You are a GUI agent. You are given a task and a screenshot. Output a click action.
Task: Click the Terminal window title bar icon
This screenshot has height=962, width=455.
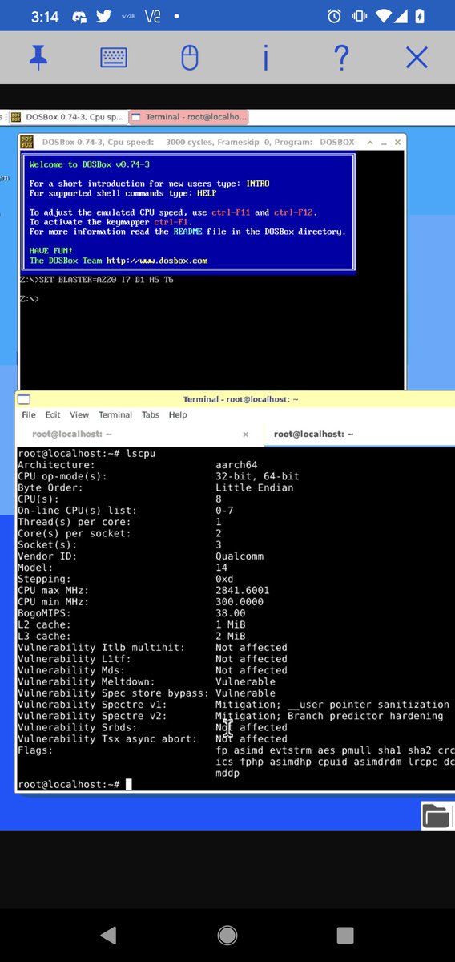tap(24, 399)
